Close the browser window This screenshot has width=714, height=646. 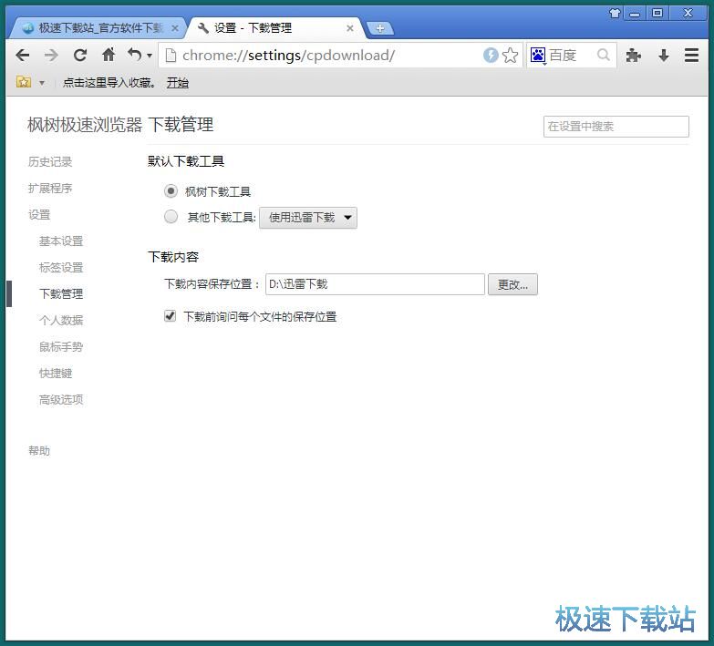[x=688, y=13]
